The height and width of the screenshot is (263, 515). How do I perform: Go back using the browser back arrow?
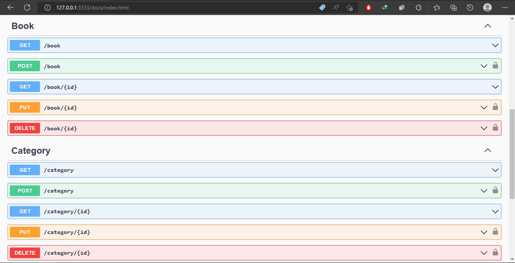click(x=11, y=8)
